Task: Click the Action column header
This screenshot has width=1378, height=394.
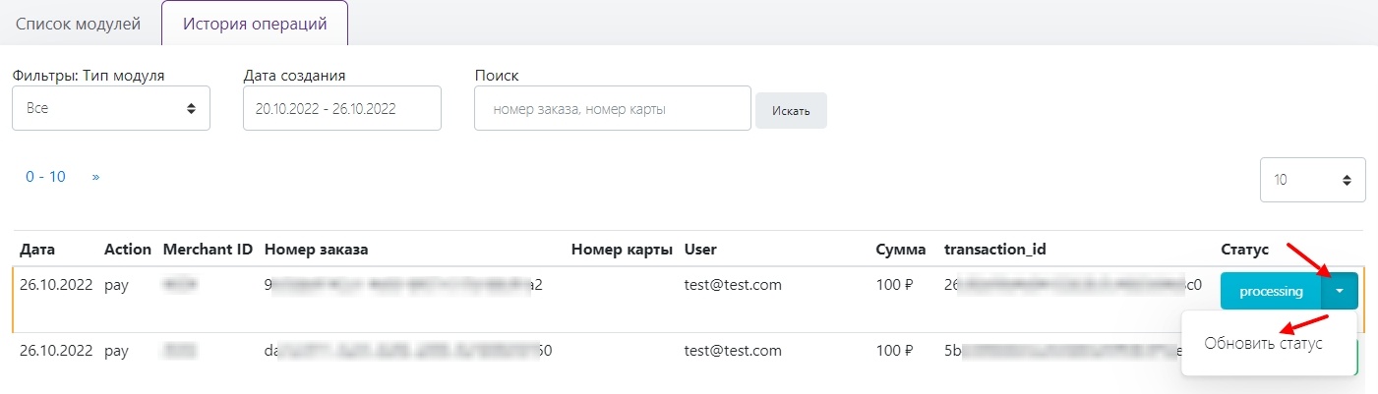Action: 128,250
